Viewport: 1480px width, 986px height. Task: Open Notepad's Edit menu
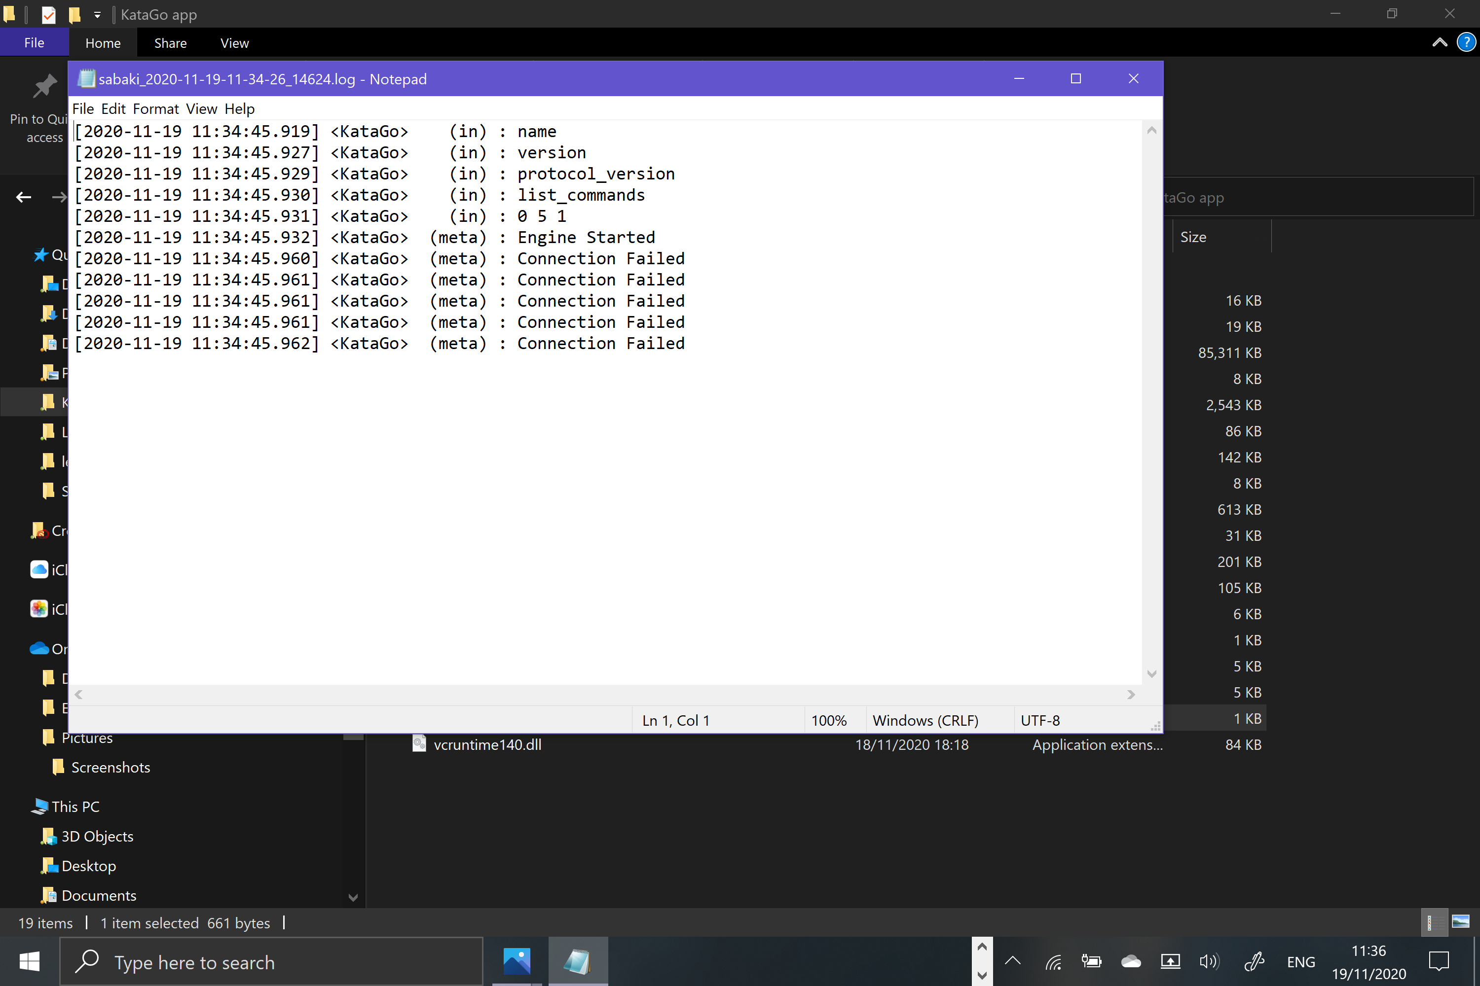tap(113, 109)
